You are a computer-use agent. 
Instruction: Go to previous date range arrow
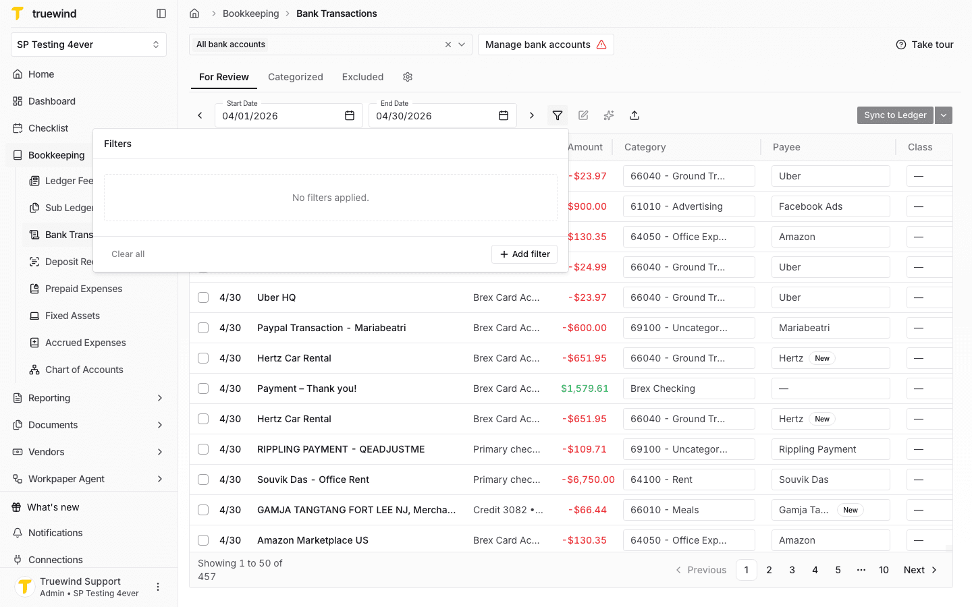click(200, 115)
